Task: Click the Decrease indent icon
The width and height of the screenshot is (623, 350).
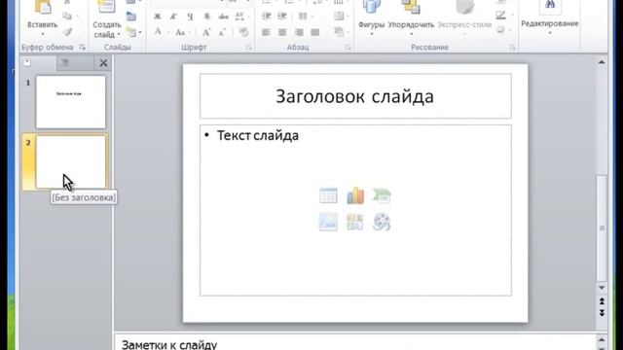Action: tap(266, 17)
